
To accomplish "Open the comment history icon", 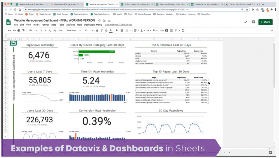I will 253,22.
